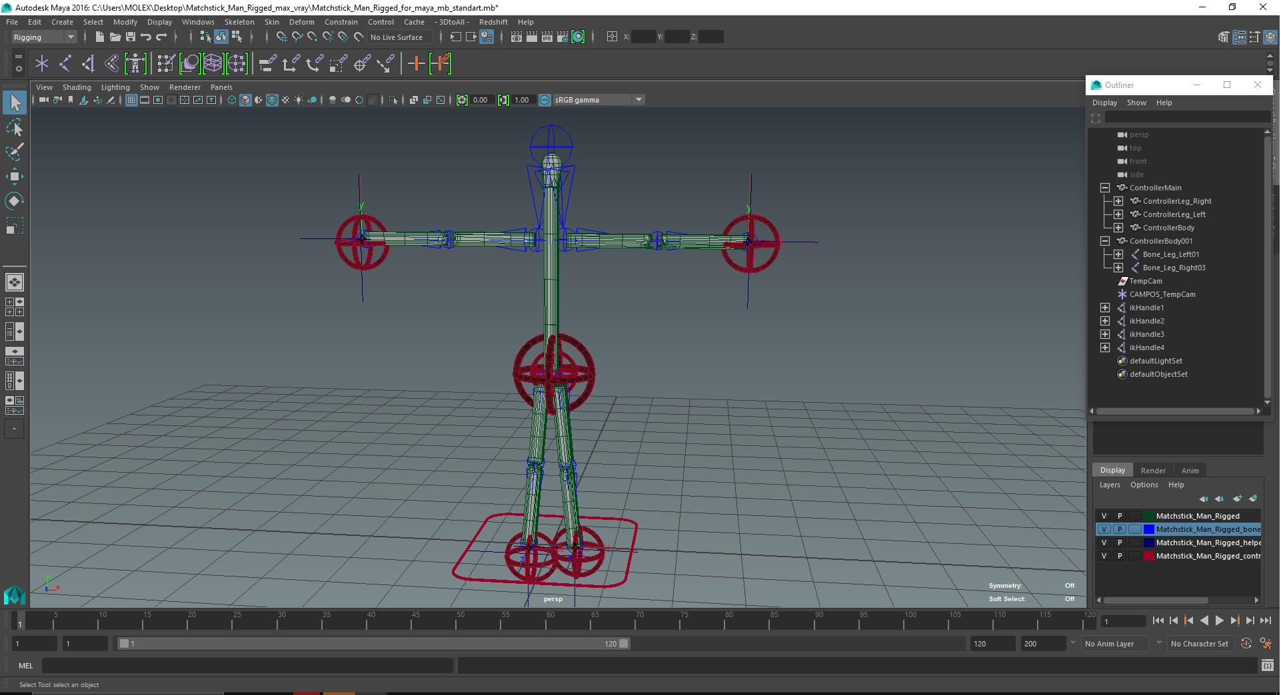Switch to the Anim layer tab
The height and width of the screenshot is (695, 1281).
coord(1190,471)
